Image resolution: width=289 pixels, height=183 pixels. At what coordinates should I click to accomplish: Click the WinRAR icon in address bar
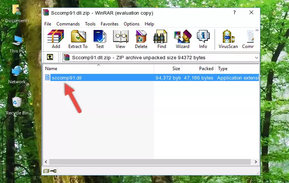pyautogui.click(x=67, y=58)
